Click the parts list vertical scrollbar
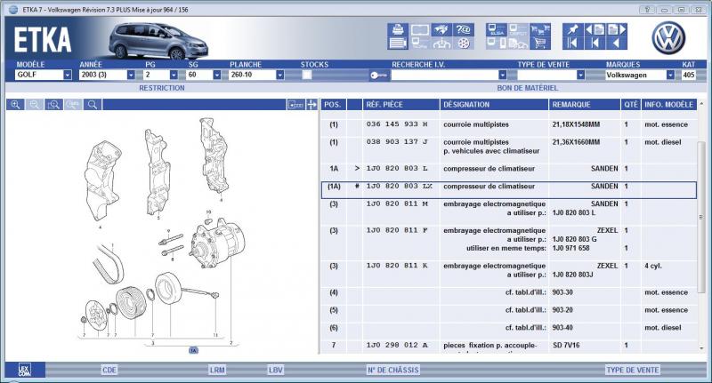The image size is (712, 383). tap(701, 218)
